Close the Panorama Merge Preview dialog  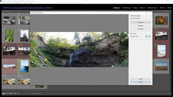pos(150,13)
